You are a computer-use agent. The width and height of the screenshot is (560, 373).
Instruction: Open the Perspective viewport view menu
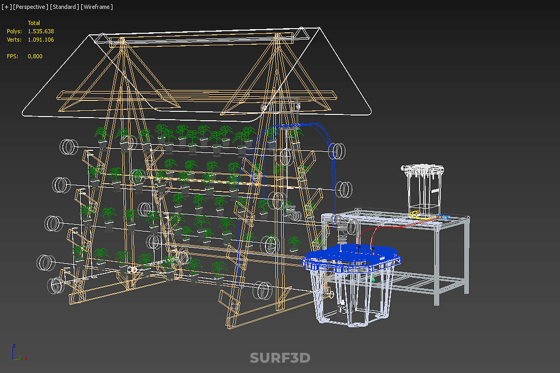tap(30, 7)
